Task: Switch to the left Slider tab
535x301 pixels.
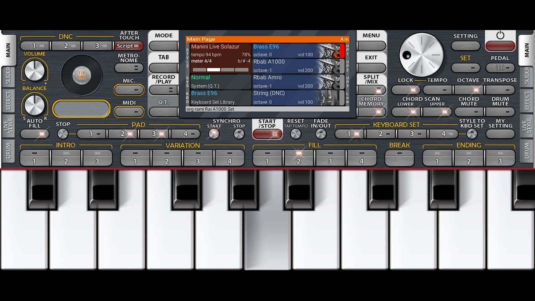Action: point(8,76)
